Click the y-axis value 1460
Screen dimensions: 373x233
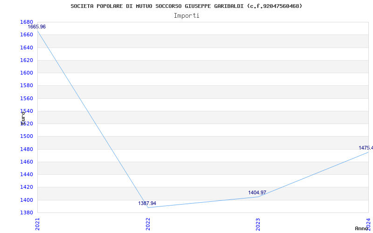point(27,162)
